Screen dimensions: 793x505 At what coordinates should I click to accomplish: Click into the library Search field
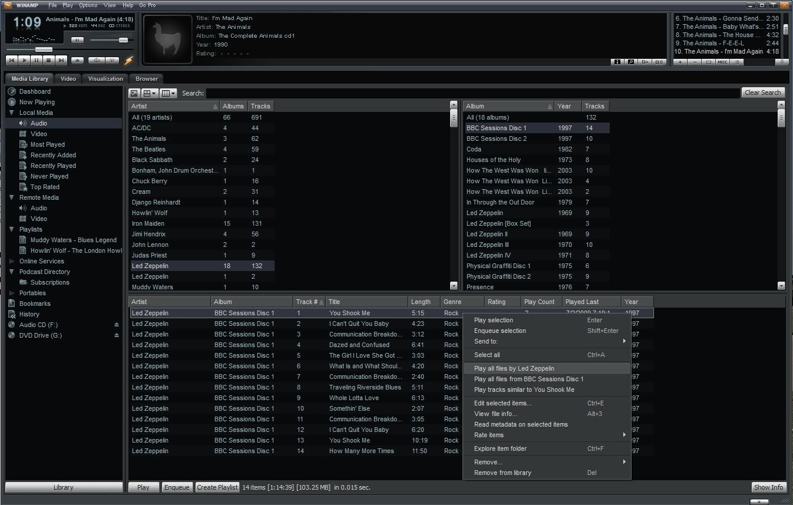(x=473, y=93)
